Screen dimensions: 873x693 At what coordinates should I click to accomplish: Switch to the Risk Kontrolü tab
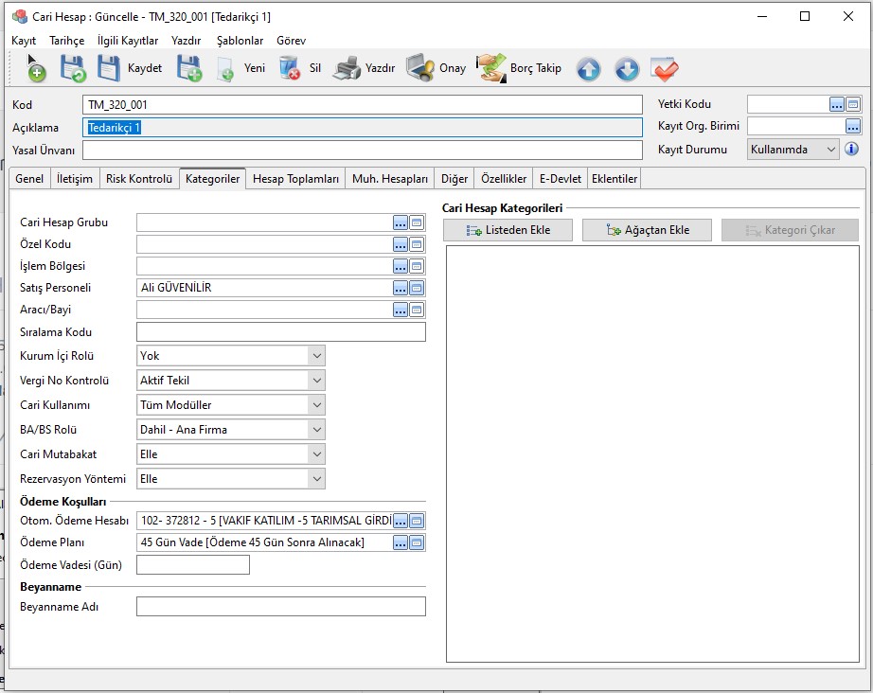pos(139,179)
